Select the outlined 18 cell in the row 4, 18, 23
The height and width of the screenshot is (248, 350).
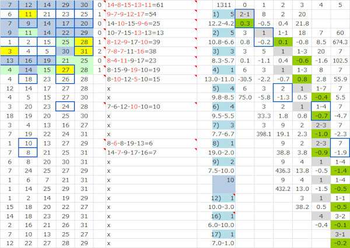point(28,79)
